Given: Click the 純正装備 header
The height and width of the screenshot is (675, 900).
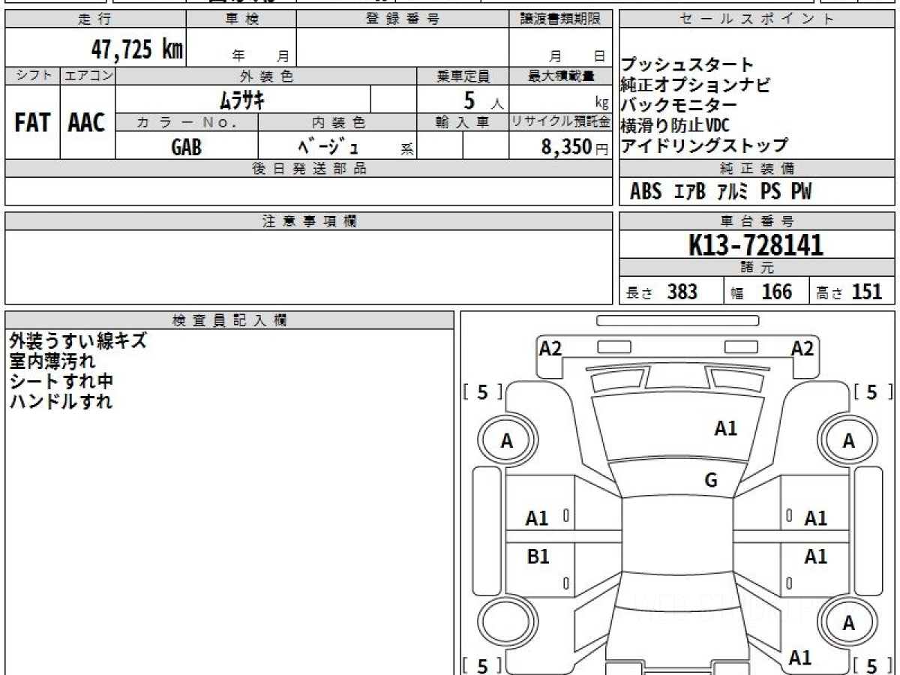Looking at the screenshot, I should [757, 169].
